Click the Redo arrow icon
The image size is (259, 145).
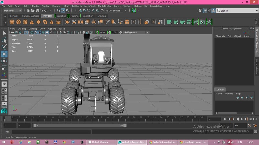46,11
